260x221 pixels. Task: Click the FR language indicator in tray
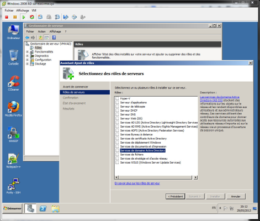214,208
